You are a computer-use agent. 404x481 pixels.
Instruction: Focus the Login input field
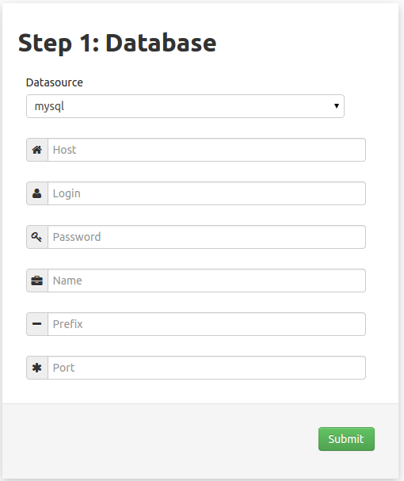pos(207,193)
